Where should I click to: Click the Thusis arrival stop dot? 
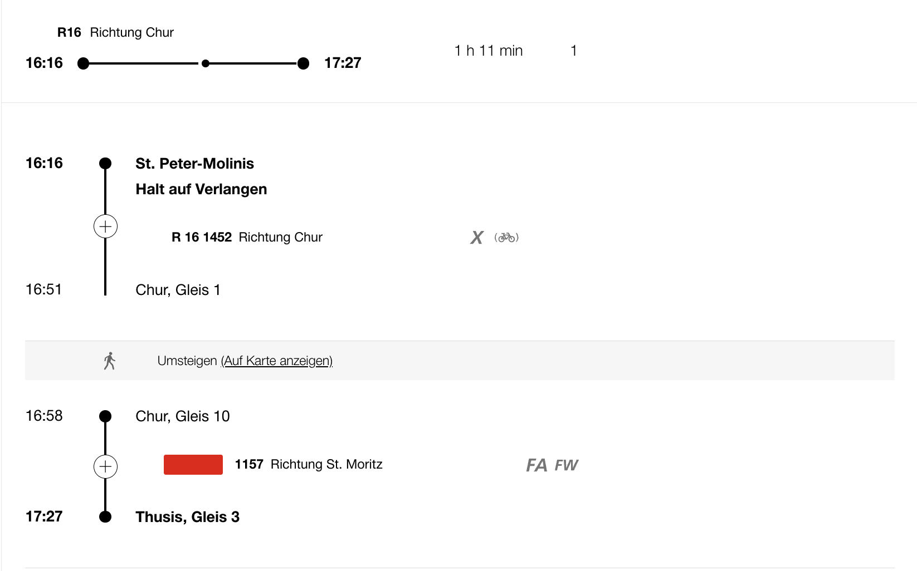click(105, 517)
